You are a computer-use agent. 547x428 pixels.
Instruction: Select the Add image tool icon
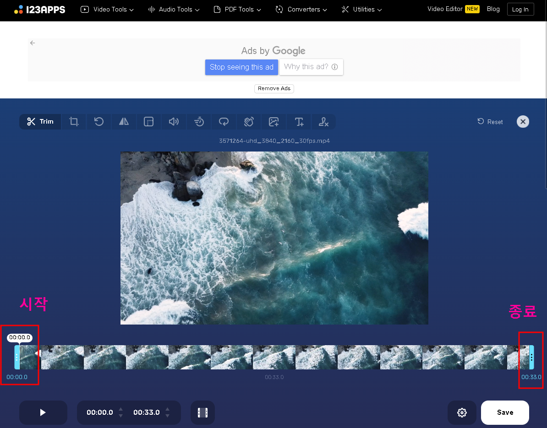click(274, 122)
